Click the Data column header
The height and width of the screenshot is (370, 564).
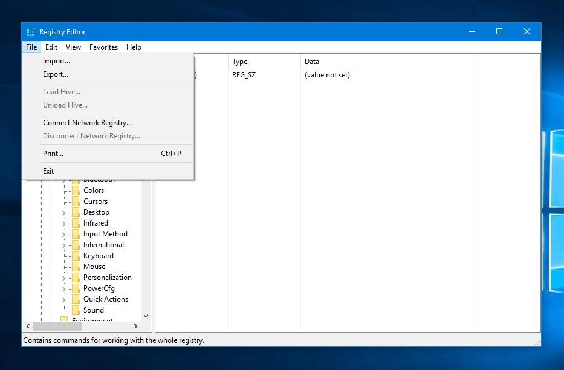(387, 62)
